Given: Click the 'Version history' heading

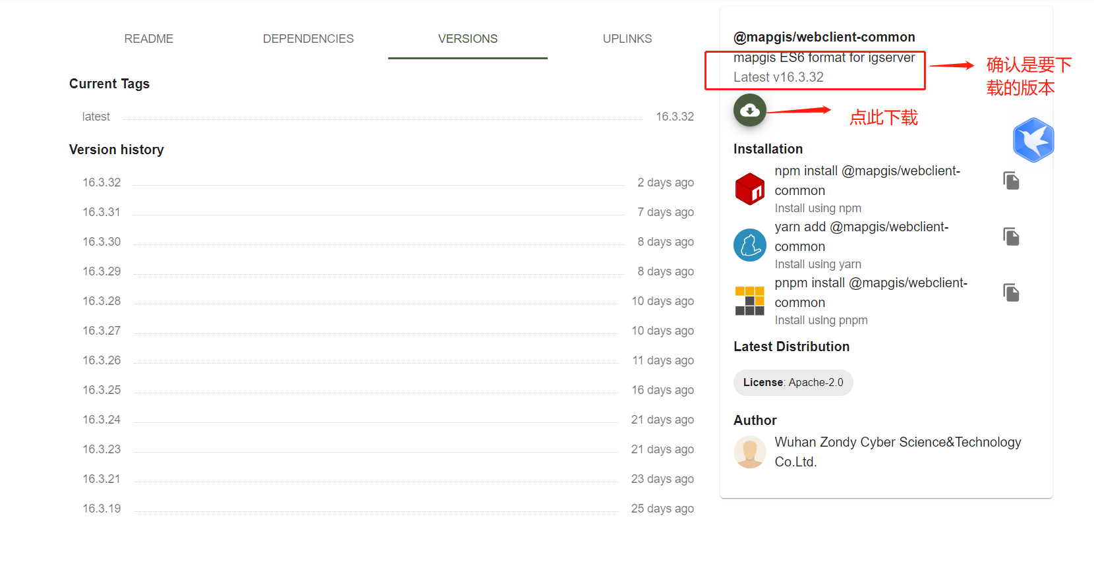Looking at the screenshot, I should click(x=117, y=150).
